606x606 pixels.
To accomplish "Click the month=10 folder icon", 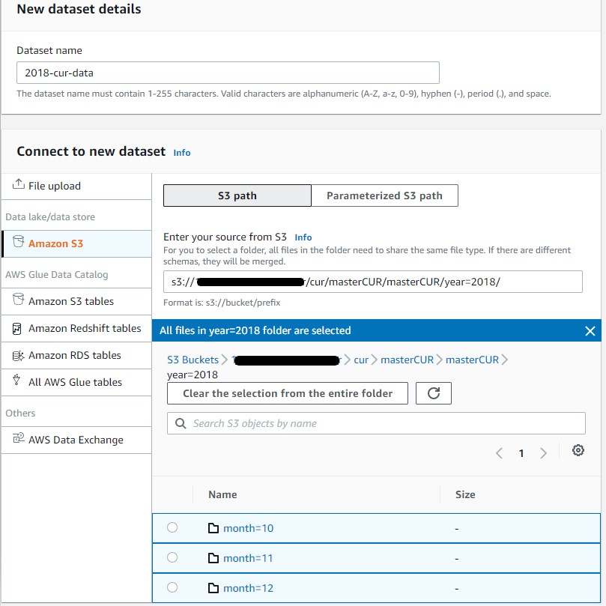I will [x=213, y=528].
